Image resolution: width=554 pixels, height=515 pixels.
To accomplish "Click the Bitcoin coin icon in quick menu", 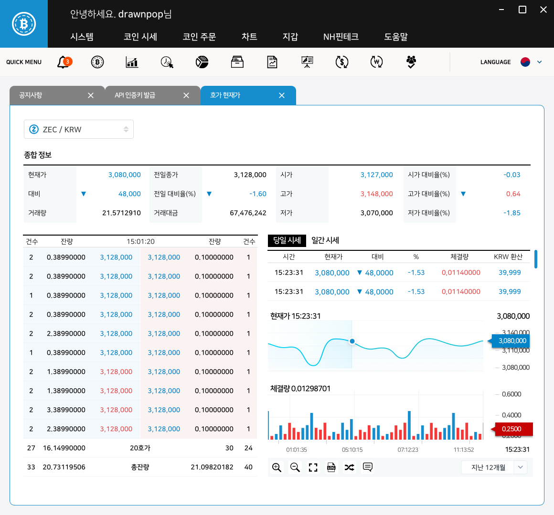I will (97, 62).
